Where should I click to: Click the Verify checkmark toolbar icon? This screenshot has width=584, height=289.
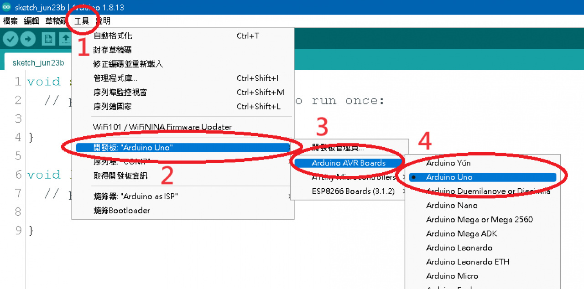(x=10, y=39)
